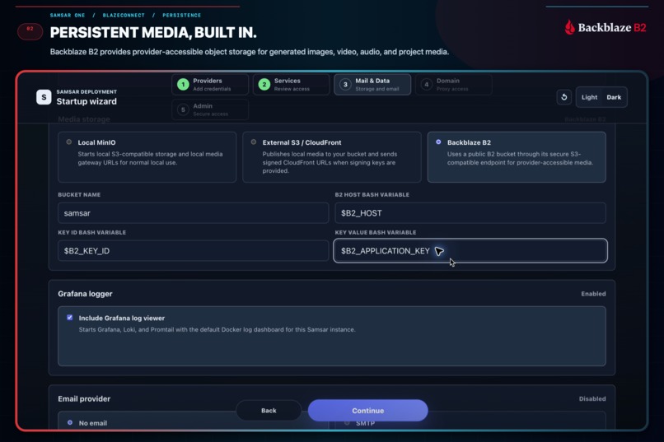Open step 1 Providers tab

tap(210, 85)
